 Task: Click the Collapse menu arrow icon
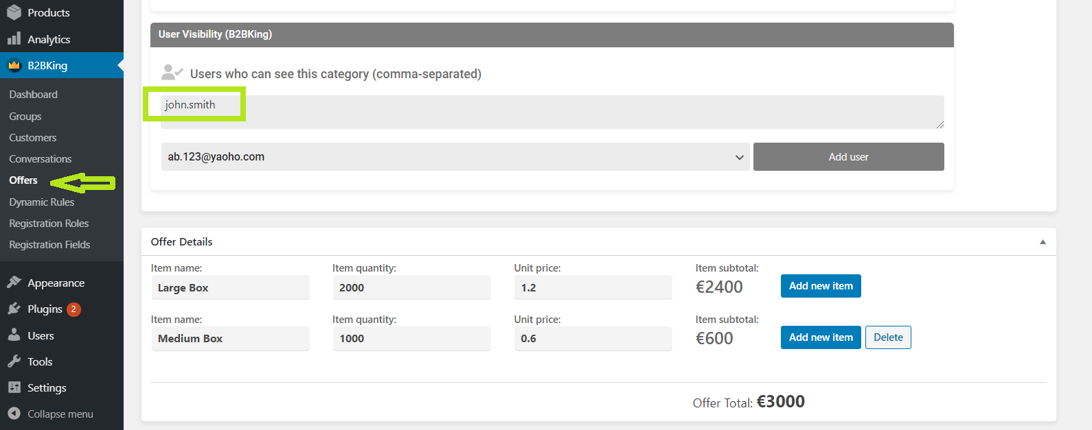point(14,414)
